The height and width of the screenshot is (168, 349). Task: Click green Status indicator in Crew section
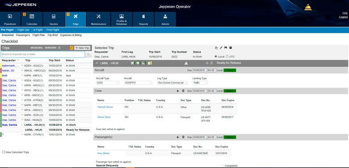coord(230,91)
